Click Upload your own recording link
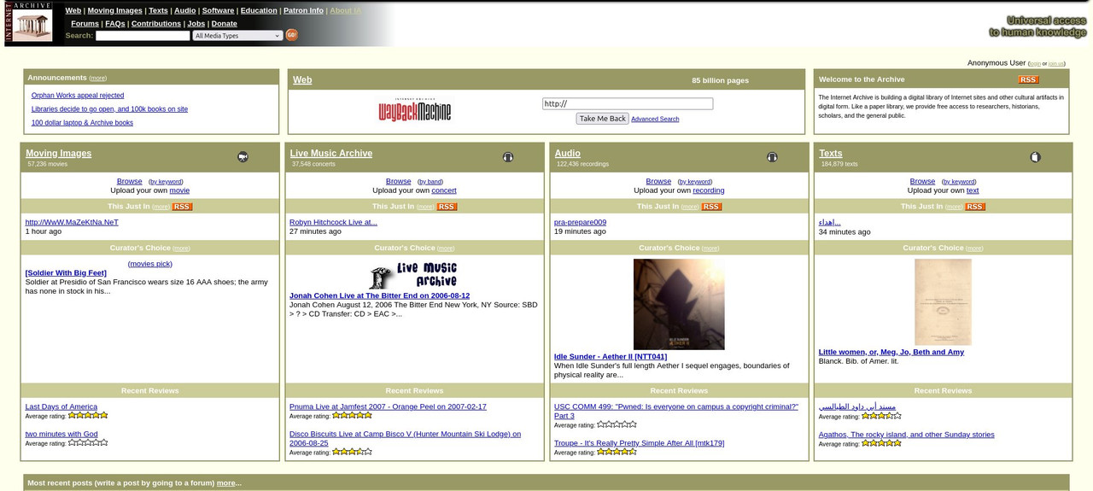This screenshot has height=491, width=1093. [x=708, y=190]
